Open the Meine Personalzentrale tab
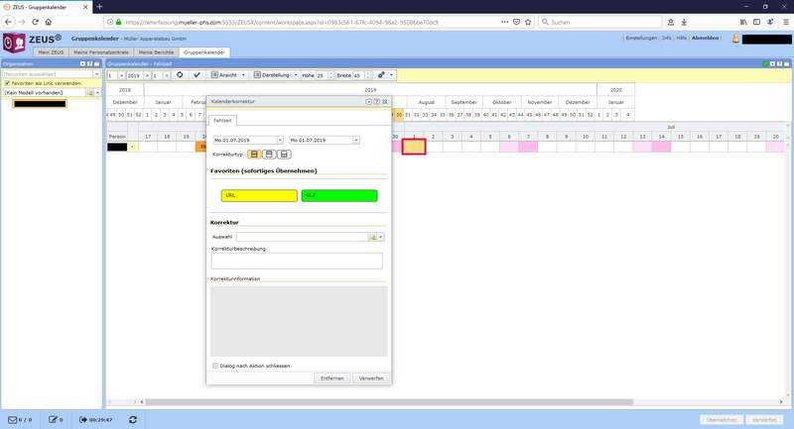Screen dimensions: 794x429 (103, 52)
